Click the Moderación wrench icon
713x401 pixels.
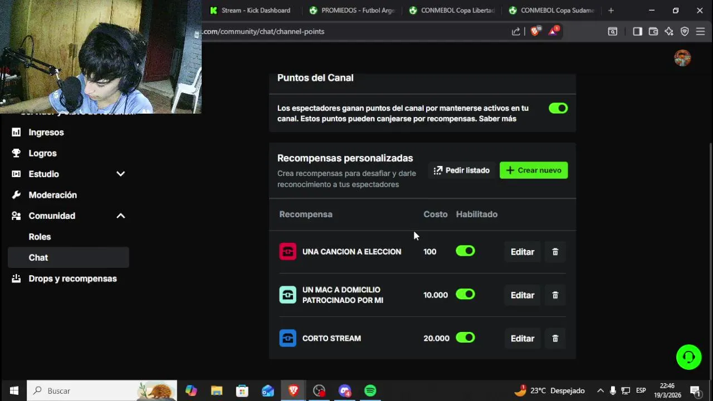click(x=16, y=195)
